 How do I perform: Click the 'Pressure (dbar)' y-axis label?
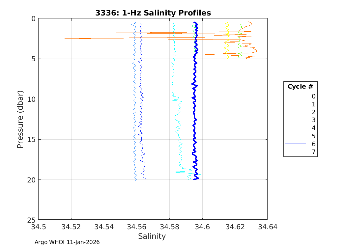click(x=20, y=119)
